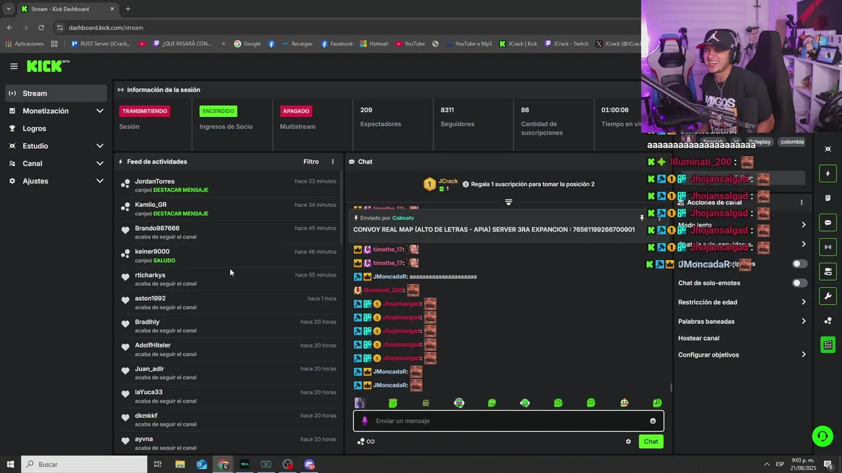Click the APAGADO multistream badge
Image resolution: width=842 pixels, height=473 pixels.
[296, 111]
